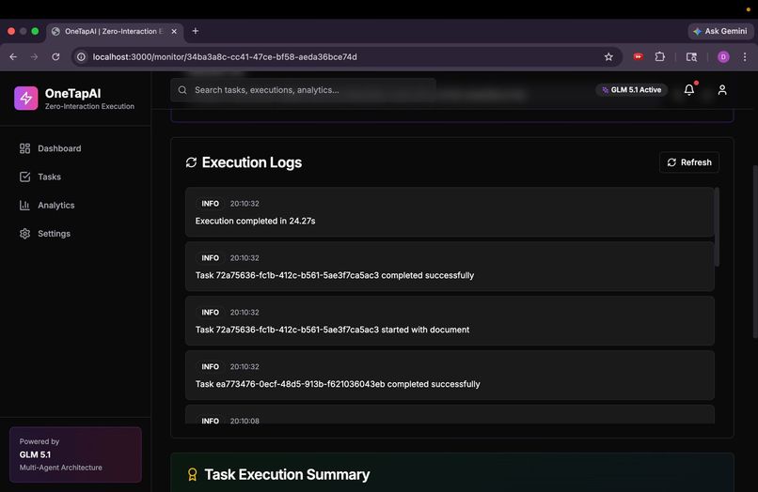This screenshot has width=758, height=492.
Task: Focus the search tasks, executions, analytics field
Action: pyautogui.click(x=303, y=90)
